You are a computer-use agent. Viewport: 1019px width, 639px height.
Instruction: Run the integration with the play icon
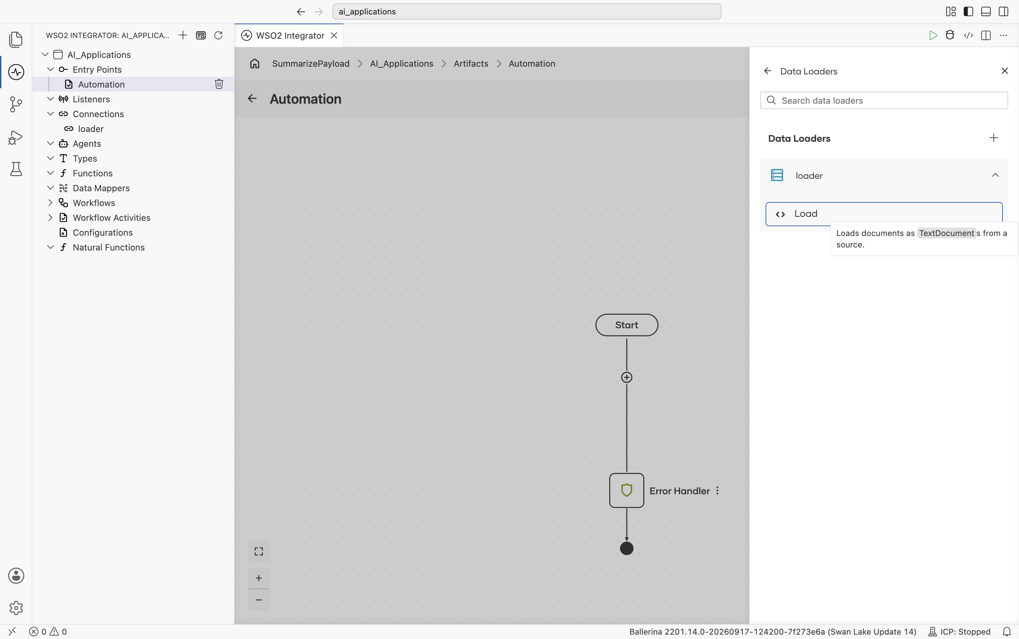tap(933, 35)
